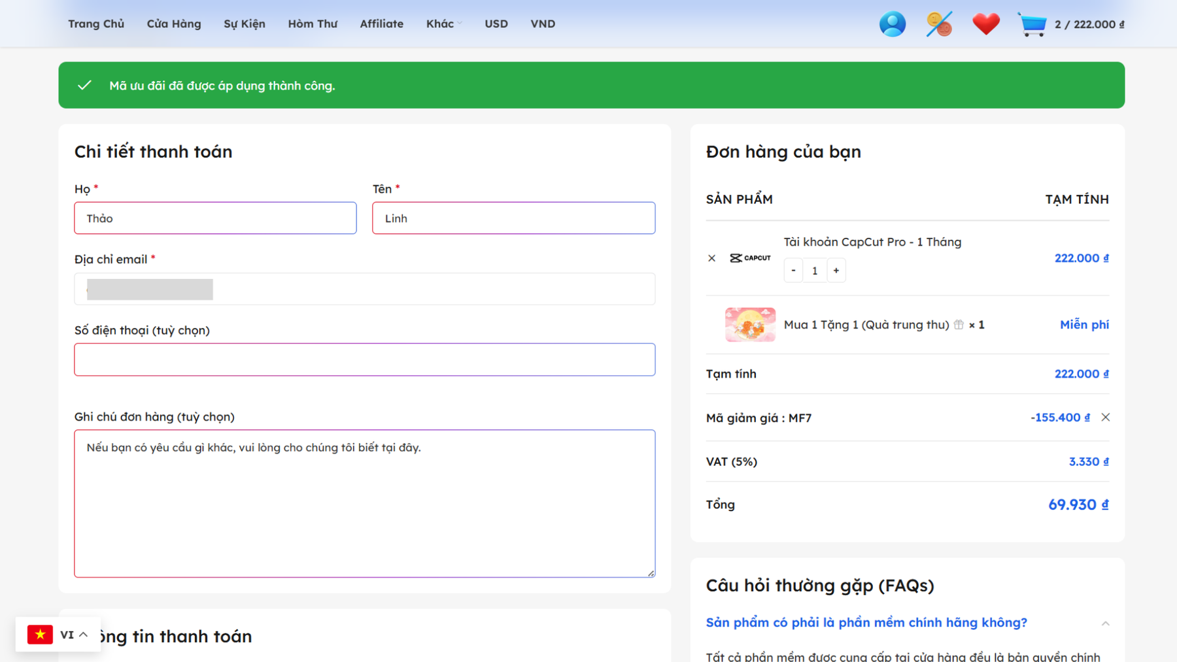Decrease CapCut Pro quantity with minus
The height and width of the screenshot is (662, 1177).
[x=793, y=271]
